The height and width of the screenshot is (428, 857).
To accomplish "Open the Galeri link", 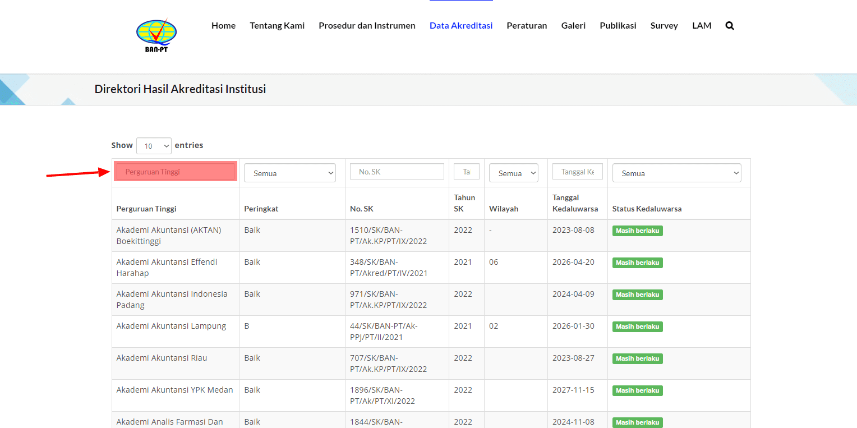I will coord(573,26).
